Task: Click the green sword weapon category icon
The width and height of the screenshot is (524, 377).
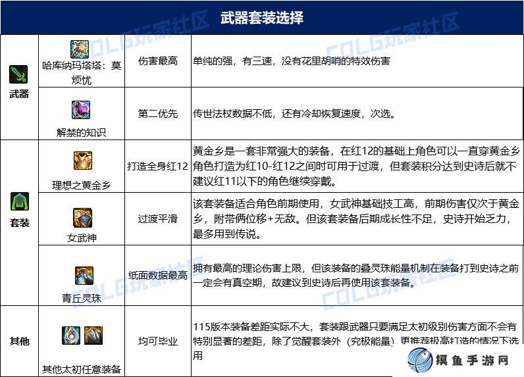Action: click(18, 74)
